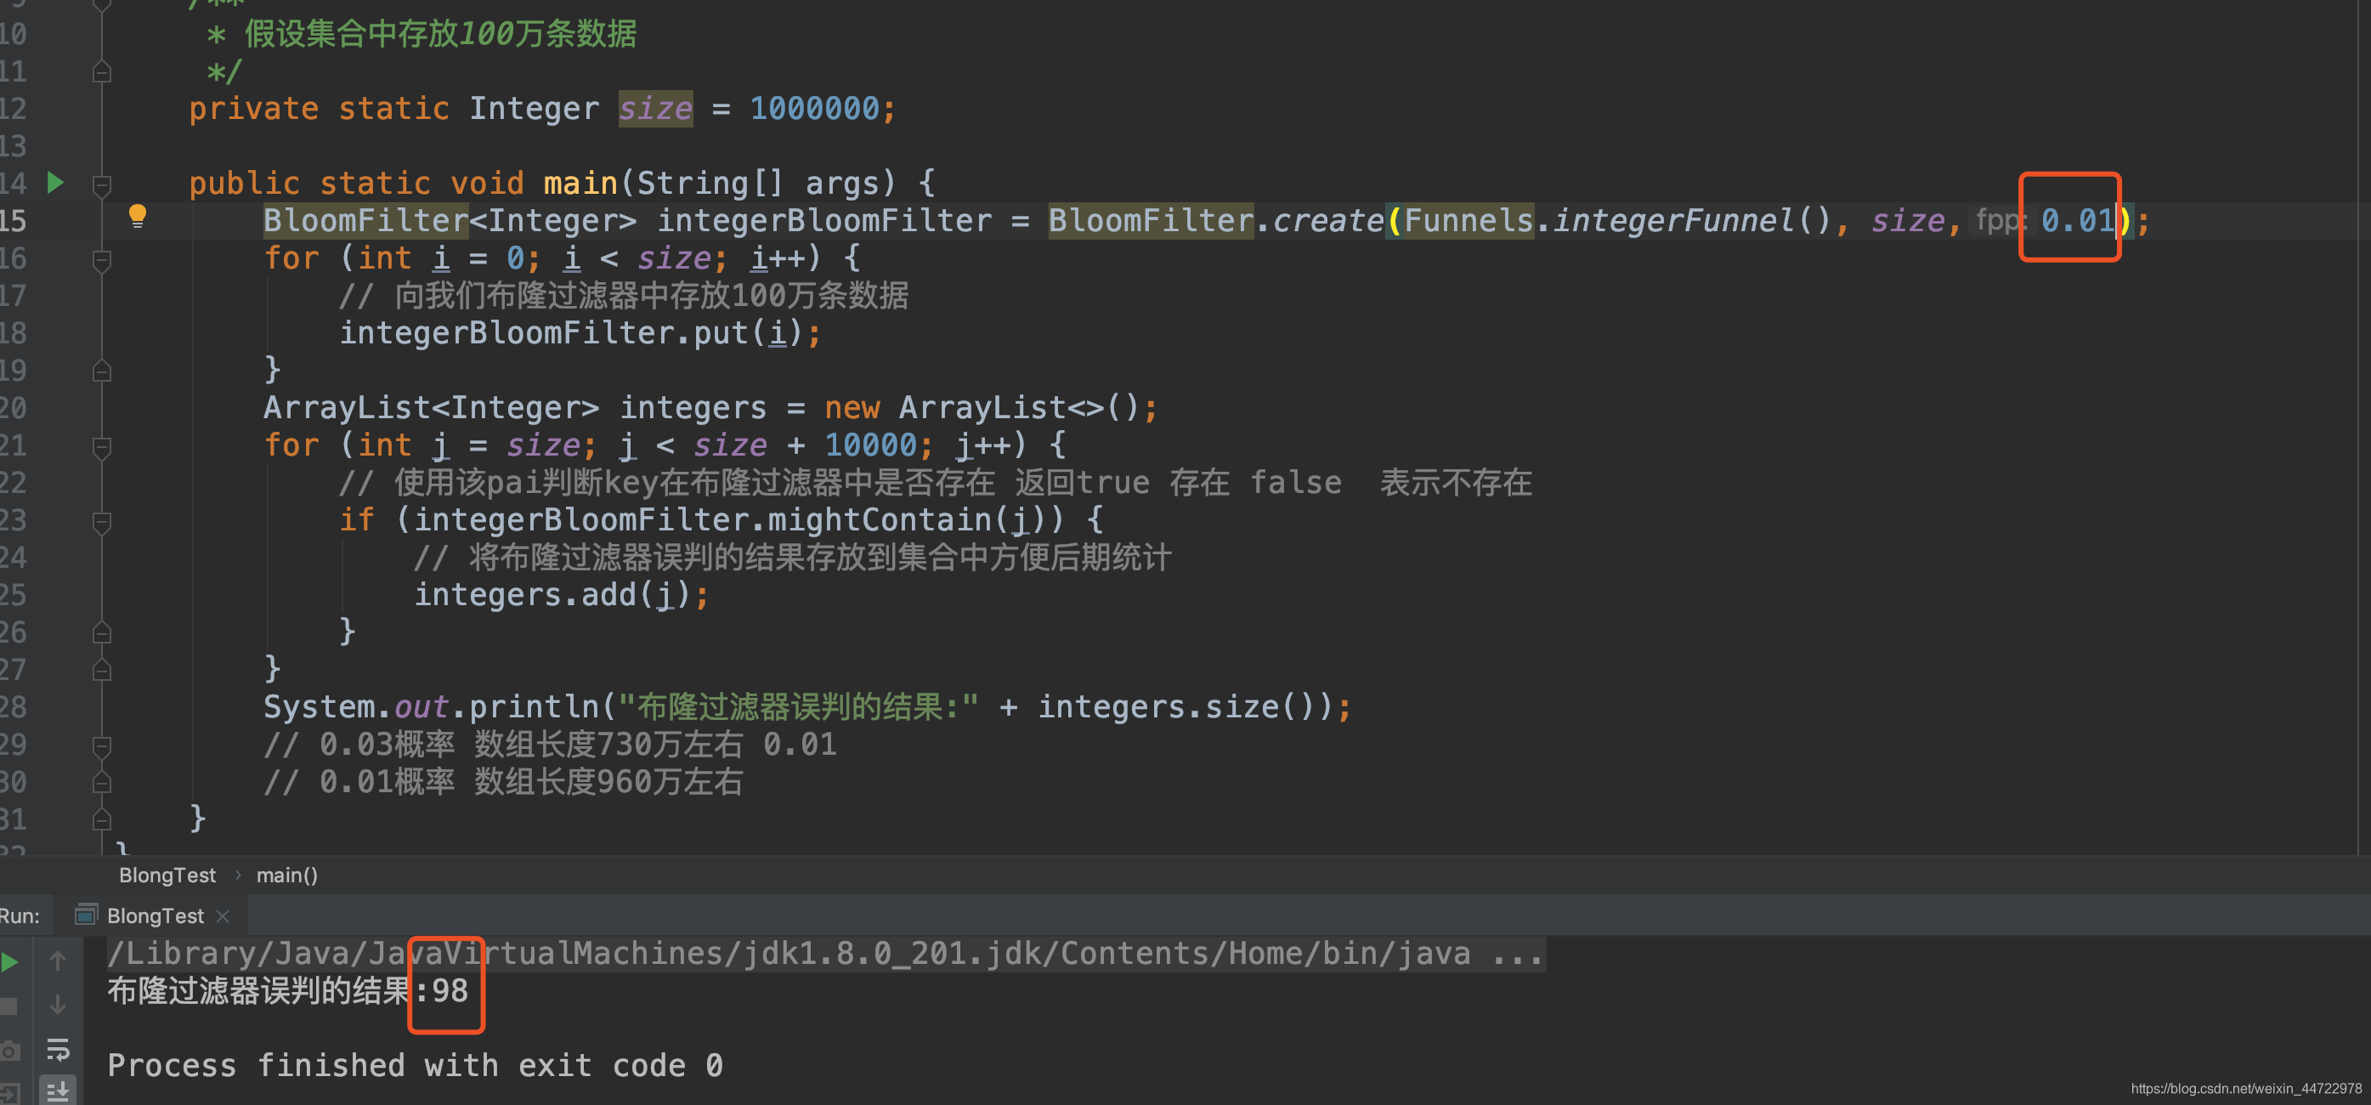
Task: Click 'private static' keywords on line 12
Action: tap(320, 109)
